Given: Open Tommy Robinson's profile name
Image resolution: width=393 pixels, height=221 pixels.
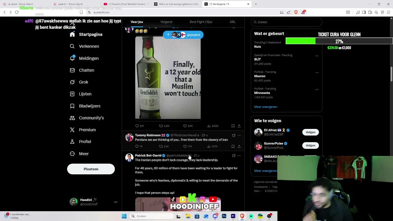Looking at the screenshot, I should tap(148, 135).
